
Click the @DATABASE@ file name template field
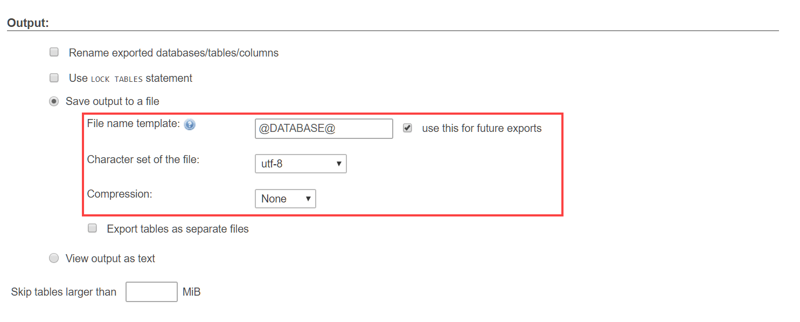tap(324, 129)
